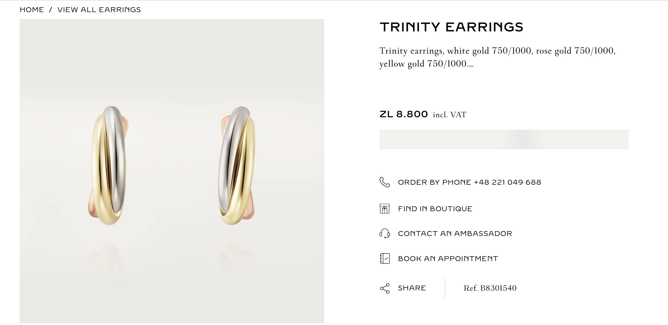This screenshot has height=325, width=668.
Task: Click the ZL 8.800 price text
Action: (404, 114)
